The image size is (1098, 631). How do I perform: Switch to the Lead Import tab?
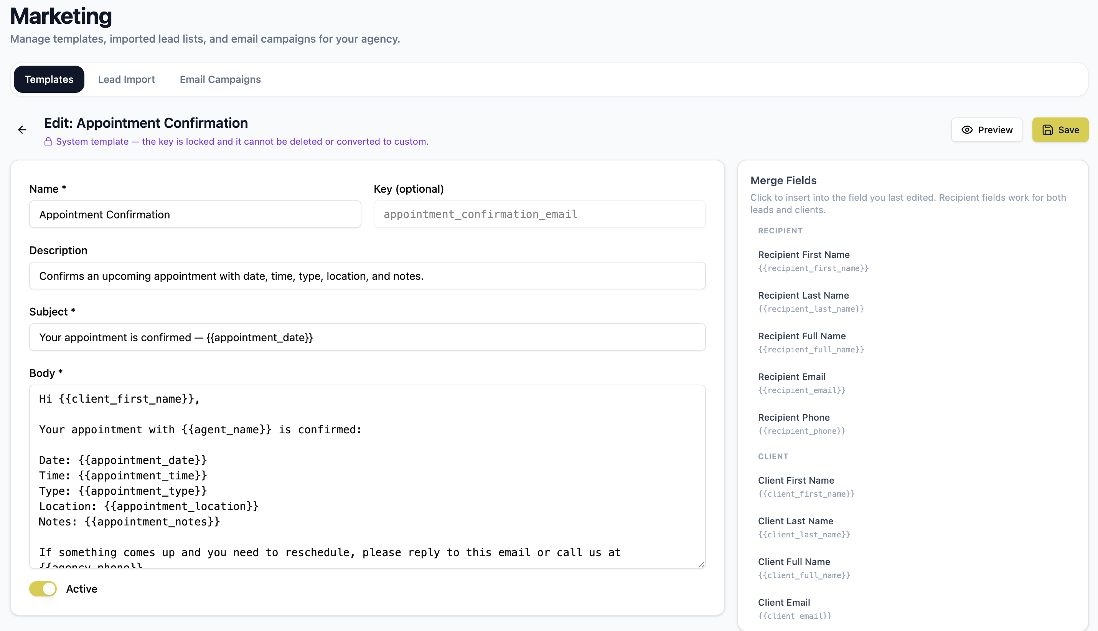click(x=127, y=79)
